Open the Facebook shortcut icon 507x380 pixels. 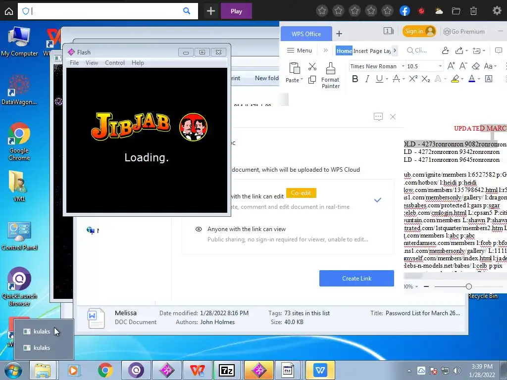click(x=405, y=11)
